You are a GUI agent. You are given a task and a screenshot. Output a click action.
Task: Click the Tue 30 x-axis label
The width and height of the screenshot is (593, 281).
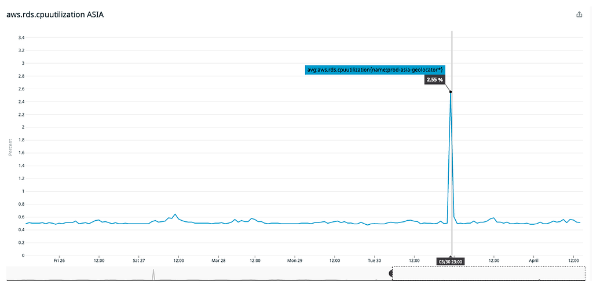tap(374, 261)
